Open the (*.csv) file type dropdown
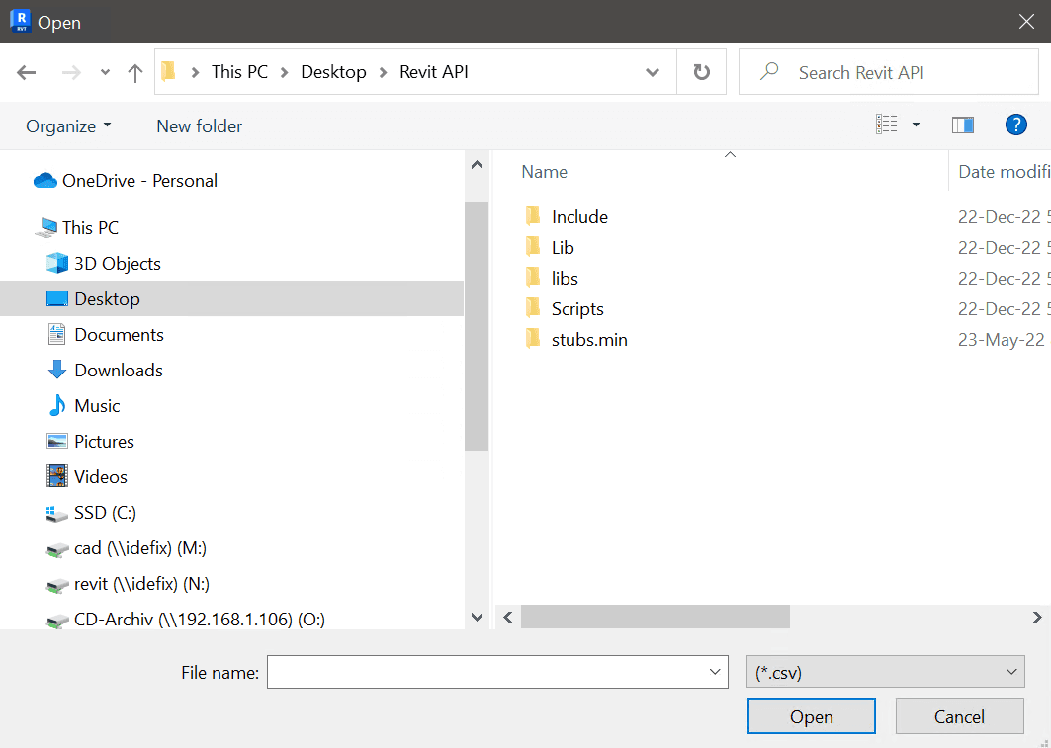1051x748 pixels. pyautogui.click(x=886, y=672)
